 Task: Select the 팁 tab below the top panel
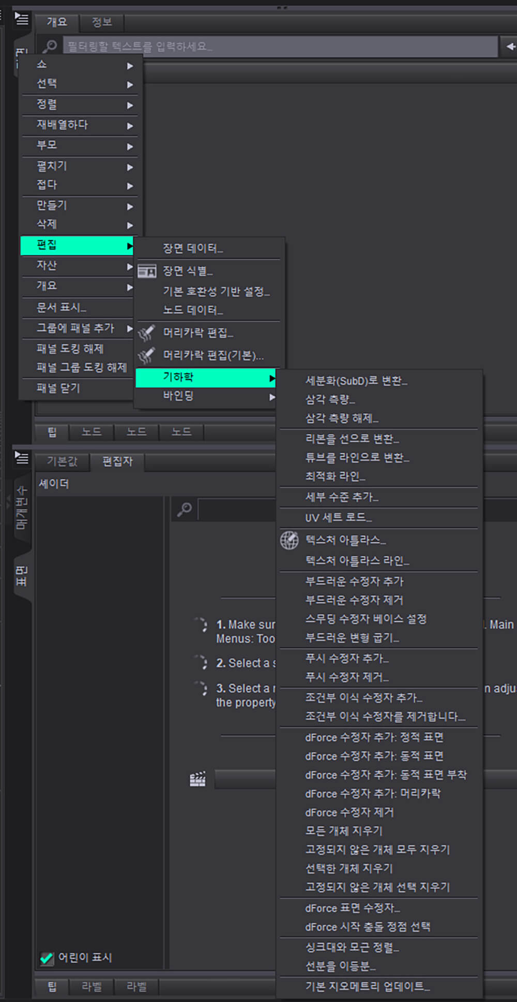click(52, 431)
